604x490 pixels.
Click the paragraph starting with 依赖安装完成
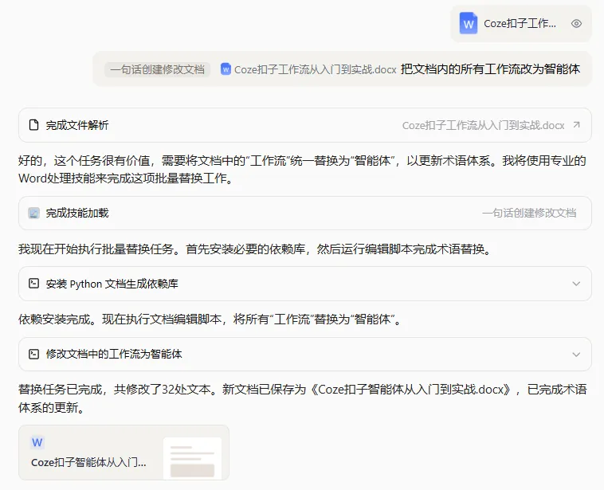coord(210,319)
